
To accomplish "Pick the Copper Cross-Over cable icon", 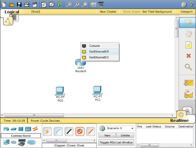I will [x=80, y=131].
